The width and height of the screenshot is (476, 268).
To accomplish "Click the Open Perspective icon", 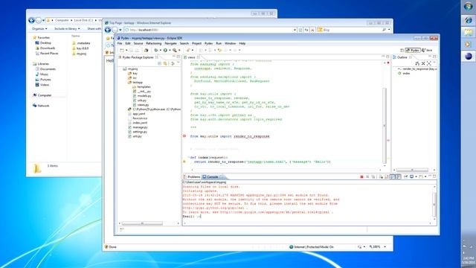I will 402,50.
